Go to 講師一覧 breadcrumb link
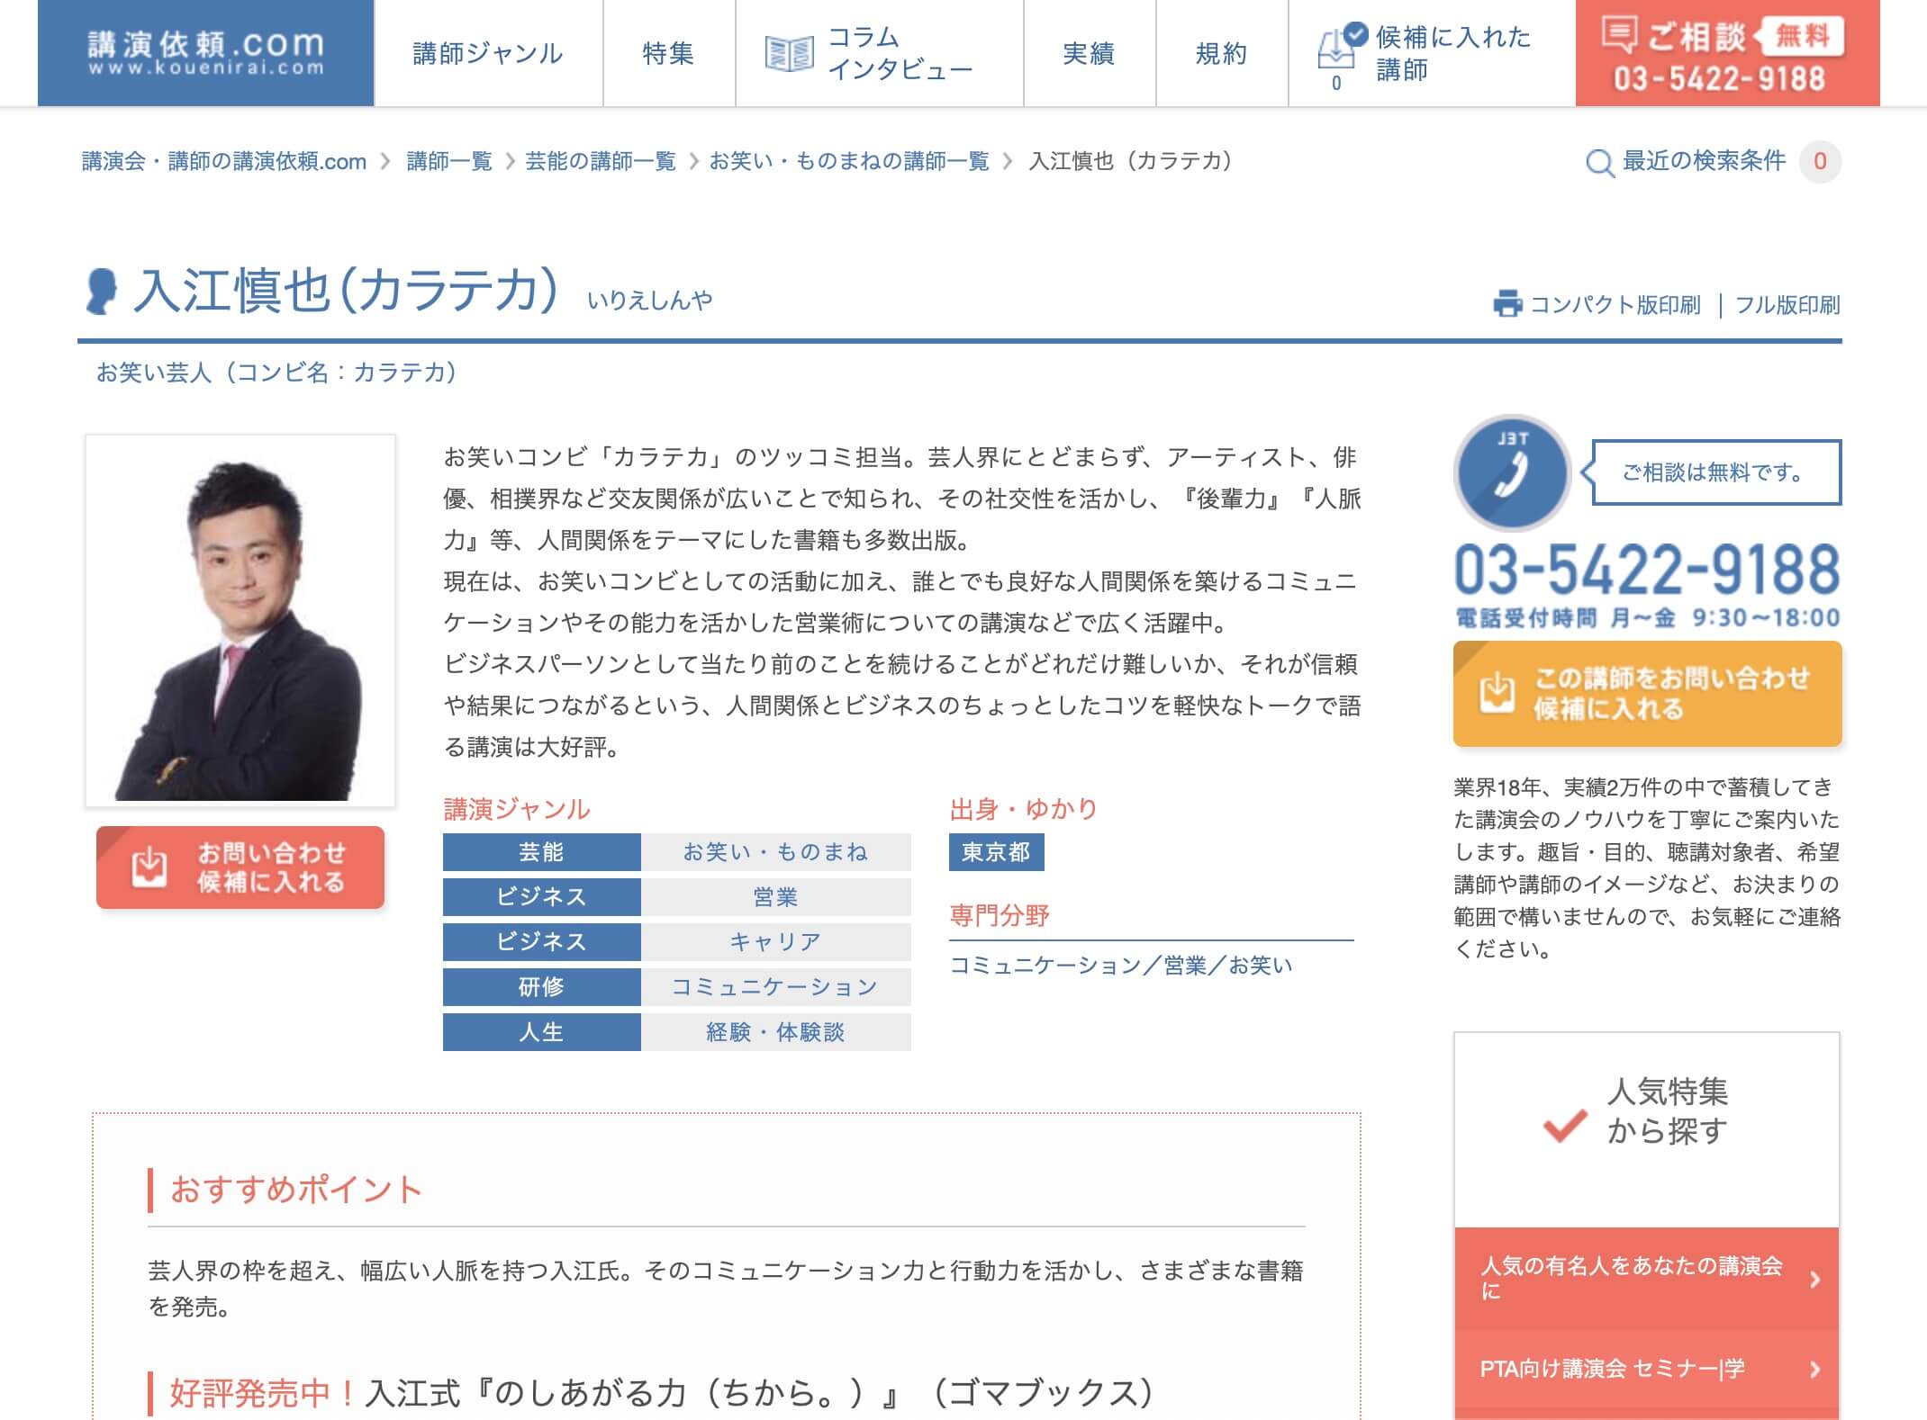The image size is (1927, 1420). [449, 161]
